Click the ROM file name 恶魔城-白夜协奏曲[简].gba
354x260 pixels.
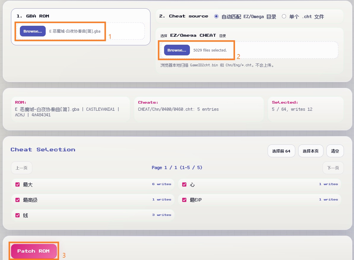75,31
